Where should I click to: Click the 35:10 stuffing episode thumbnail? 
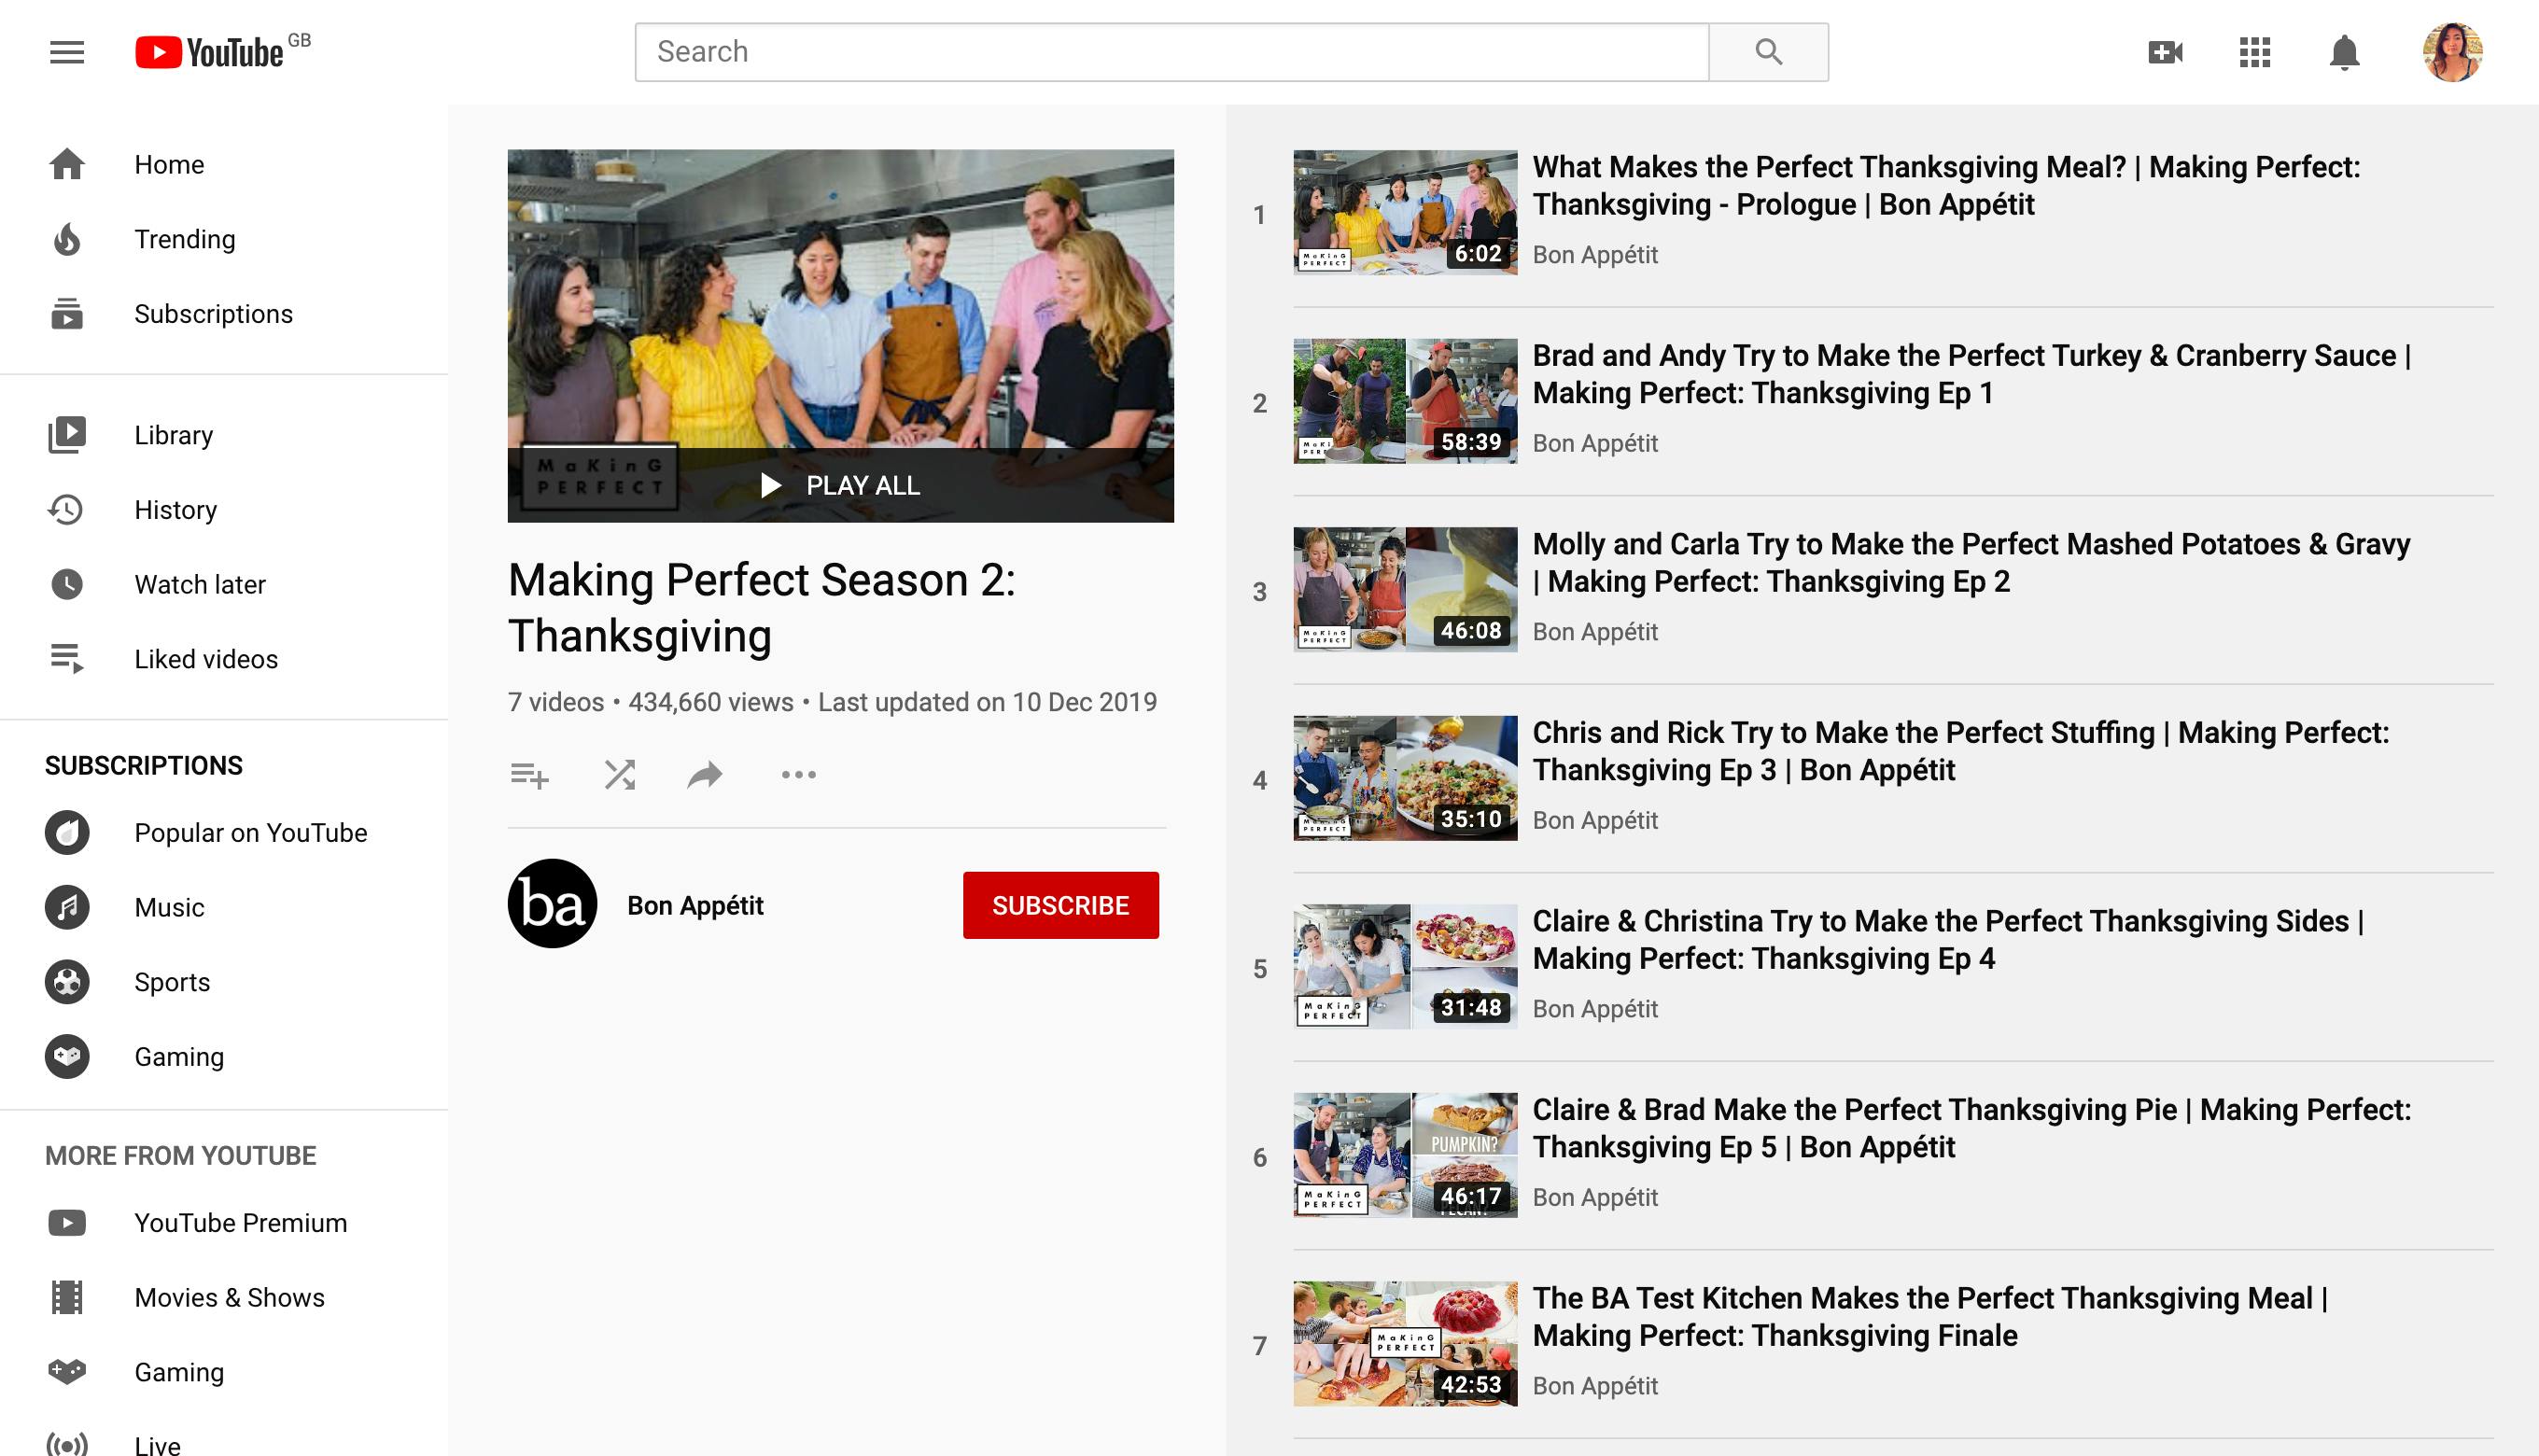click(x=1405, y=778)
